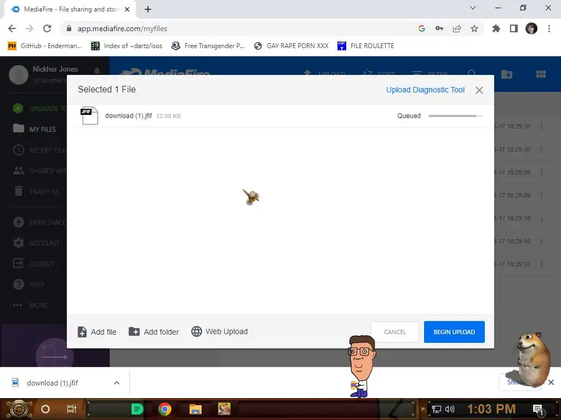The width and height of the screenshot is (561, 420).
Task: Open TRASH (0) in the sidebar
Action: pos(36,191)
